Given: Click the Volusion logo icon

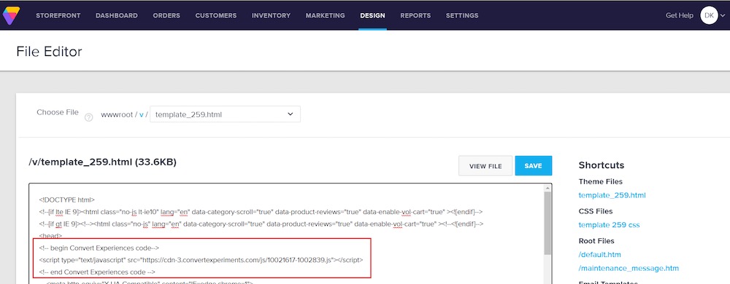Looking at the screenshot, I should pos(11,15).
